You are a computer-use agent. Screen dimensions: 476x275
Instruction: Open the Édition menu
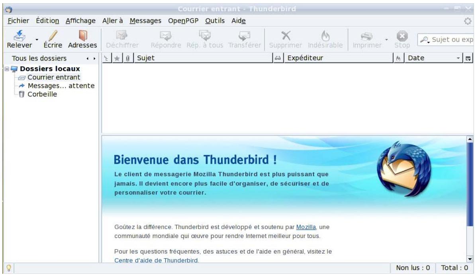tap(47, 21)
